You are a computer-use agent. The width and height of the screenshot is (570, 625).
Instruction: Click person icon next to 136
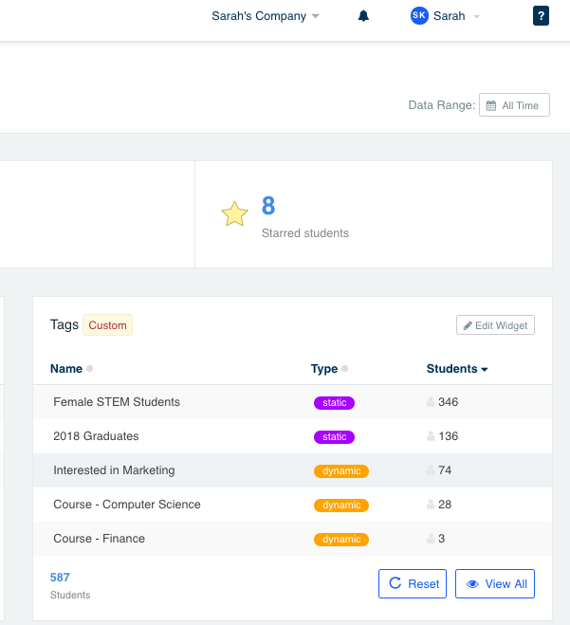431,436
